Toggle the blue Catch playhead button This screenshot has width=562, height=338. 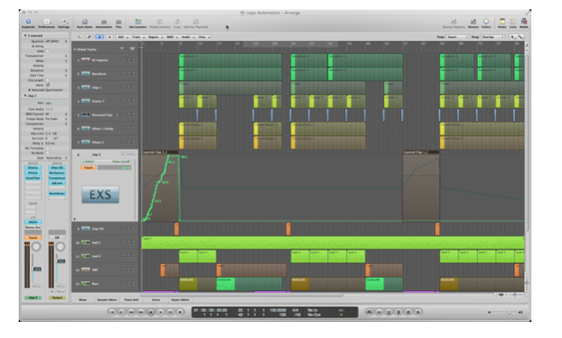100,37
